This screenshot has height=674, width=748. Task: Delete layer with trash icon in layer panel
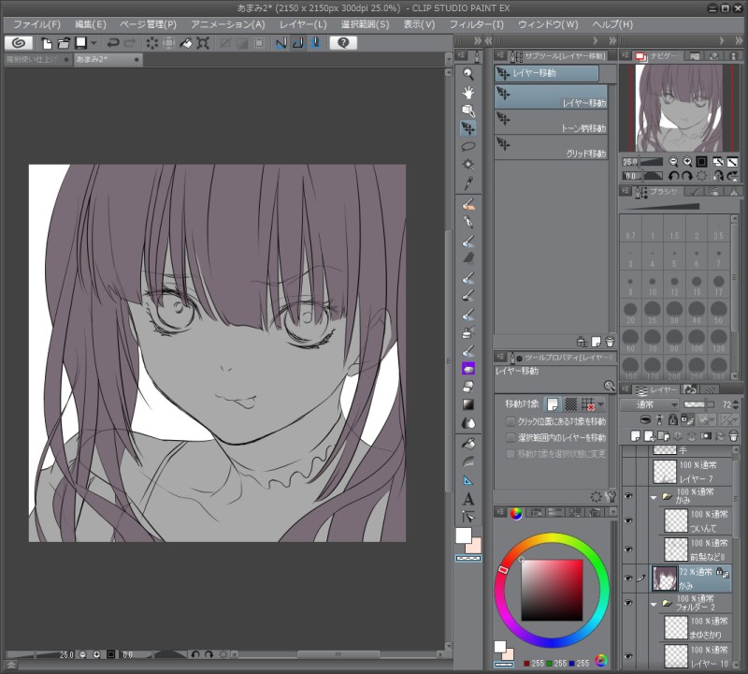point(734,435)
